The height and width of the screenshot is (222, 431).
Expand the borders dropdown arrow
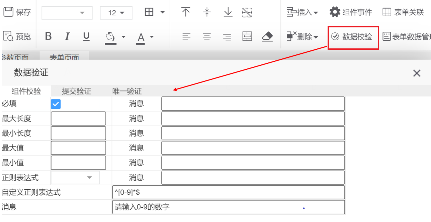pos(163,12)
